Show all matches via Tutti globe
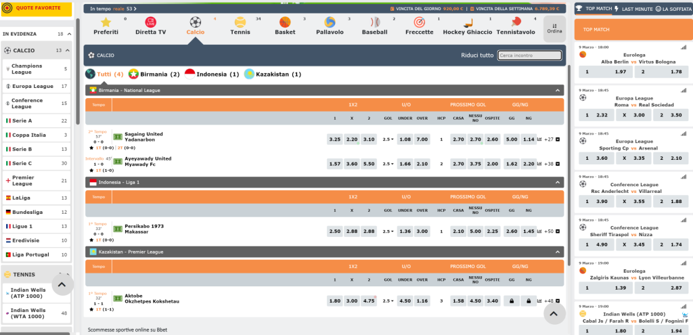Viewport: 693px width, 335px height. [91, 74]
